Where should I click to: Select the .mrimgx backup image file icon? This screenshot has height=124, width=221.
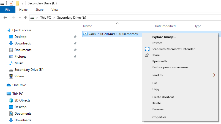click(x=85, y=34)
